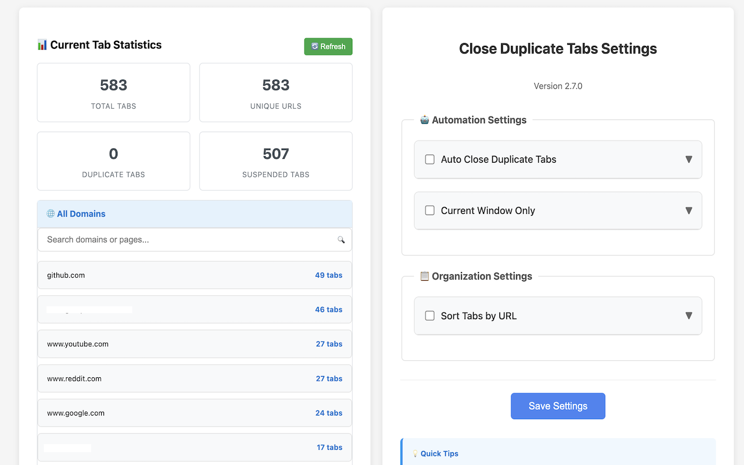Click the bar chart icon beside Current Tab Statistics

[x=42, y=45]
